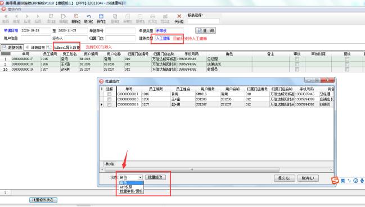Click the 审核 (audit) toolbar icon
This screenshot has height=207, width=365.
click(x=128, y=19)
